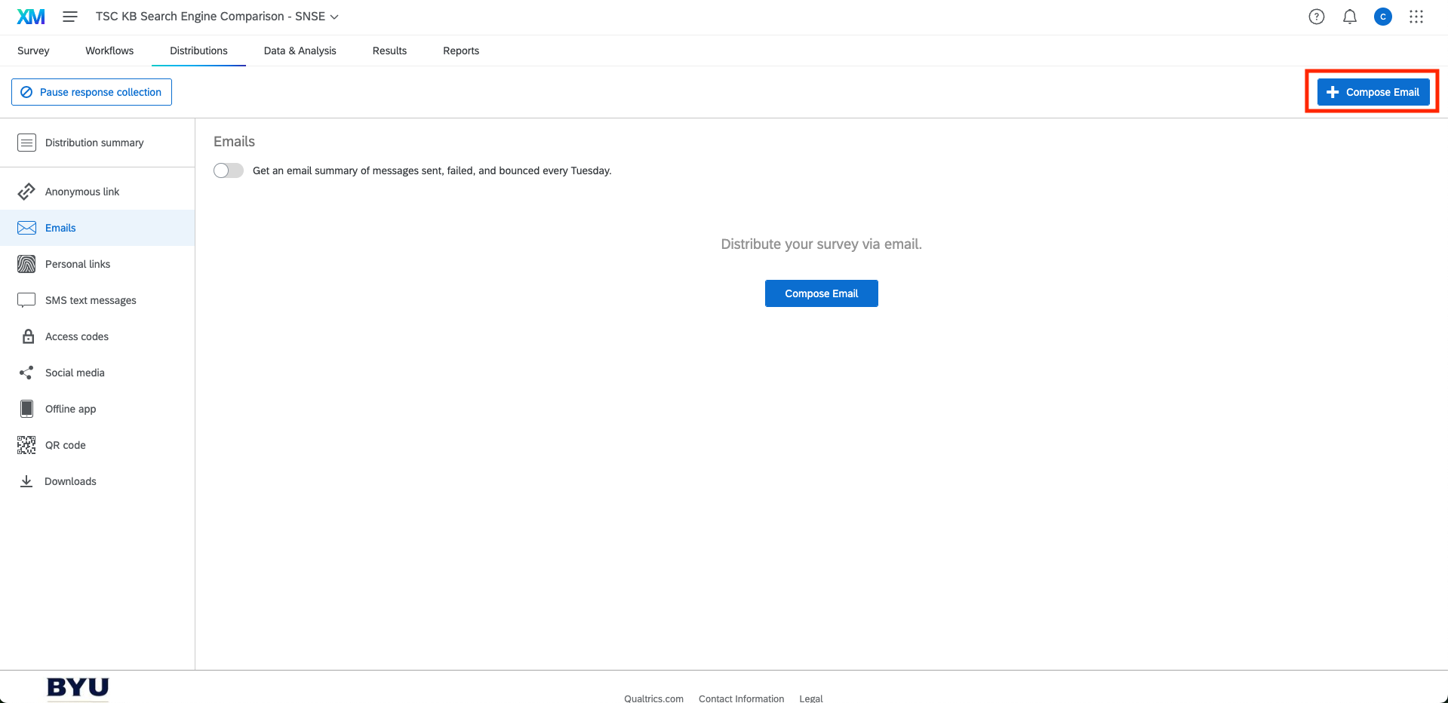
Task: Click the center Compose Email button
Action: 821,293
